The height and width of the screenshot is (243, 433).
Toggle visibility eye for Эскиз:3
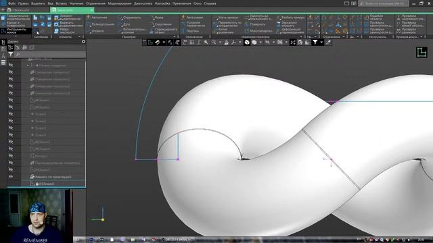11,142
